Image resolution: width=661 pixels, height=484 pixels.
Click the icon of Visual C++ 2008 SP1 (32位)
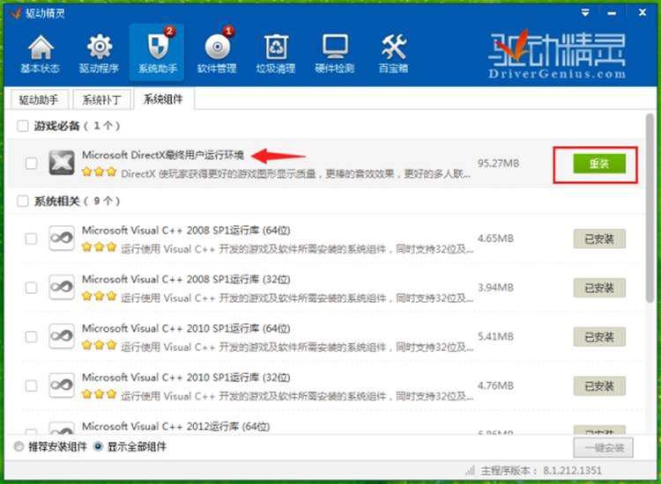tap(62, 287)
